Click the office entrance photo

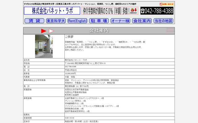point(44,46)
